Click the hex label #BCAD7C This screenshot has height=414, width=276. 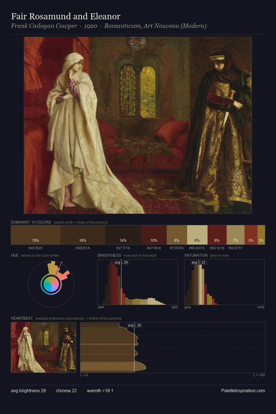click(x=197, y=248)
